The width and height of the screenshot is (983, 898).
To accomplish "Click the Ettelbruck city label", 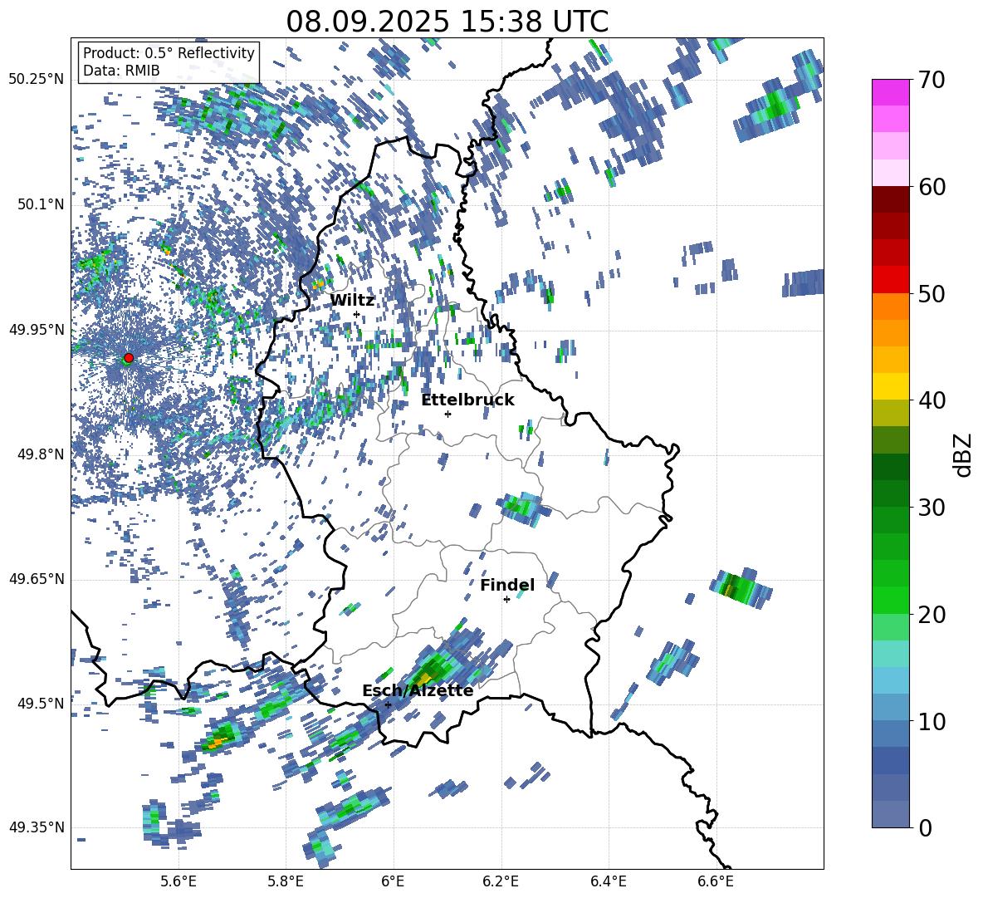I will [x=467, y=400].
